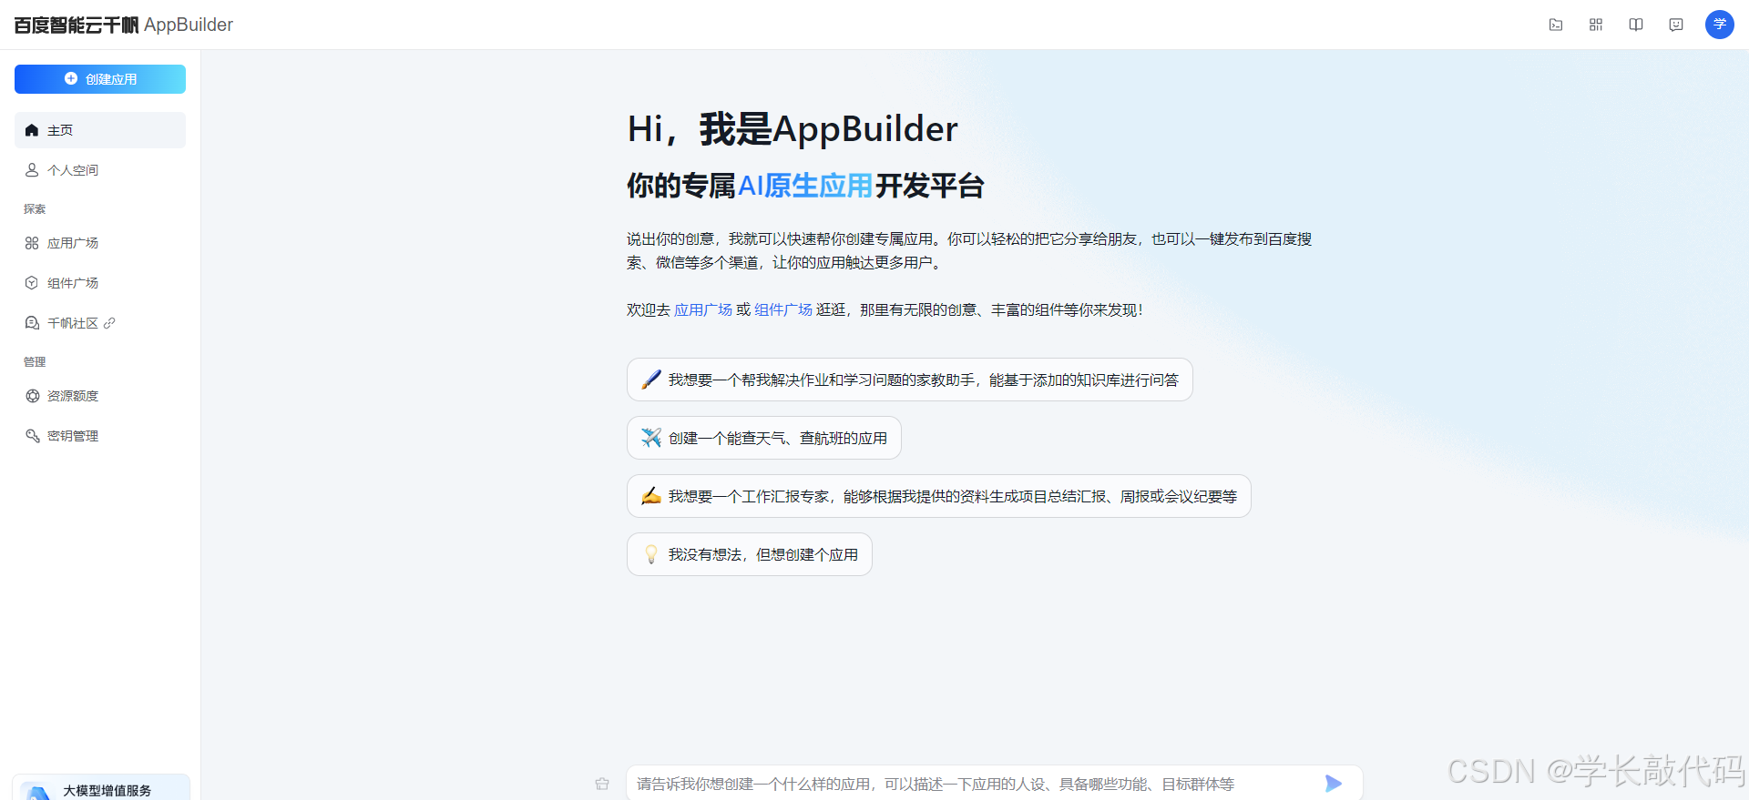Choose the 查天气、查航班 app suggestion
Viewport: 1749px width, 800px height.
(764, 438)
